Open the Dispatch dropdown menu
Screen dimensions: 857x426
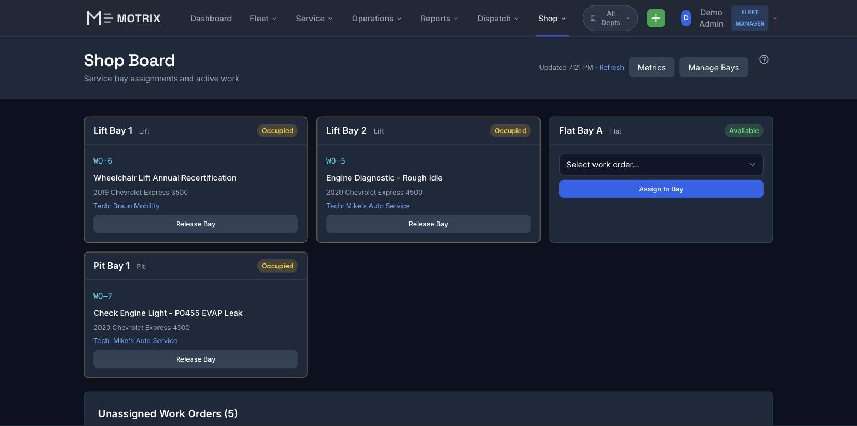498,18
